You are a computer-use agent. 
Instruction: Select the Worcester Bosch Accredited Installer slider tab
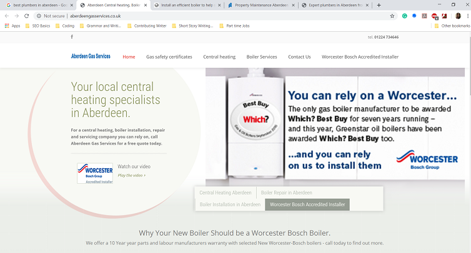click(x=307, y=204)
